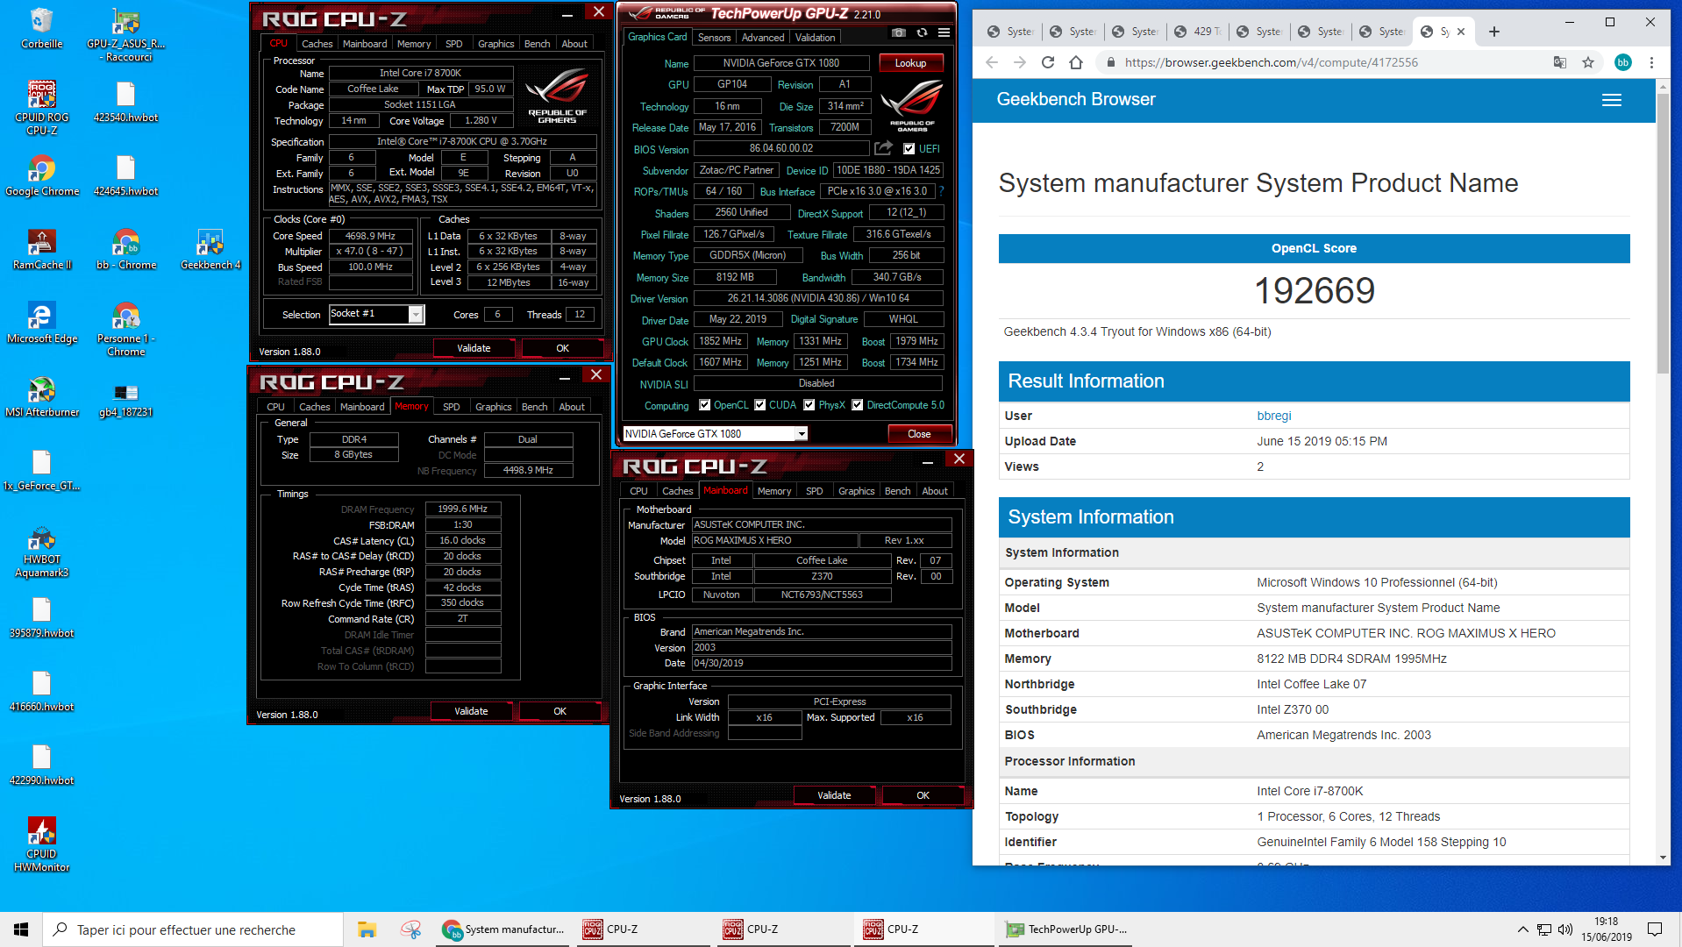Open the bb - Chrome desktop shortcut
The width and height of the screenshot is (1682, 947).
[x=125, y=250]
